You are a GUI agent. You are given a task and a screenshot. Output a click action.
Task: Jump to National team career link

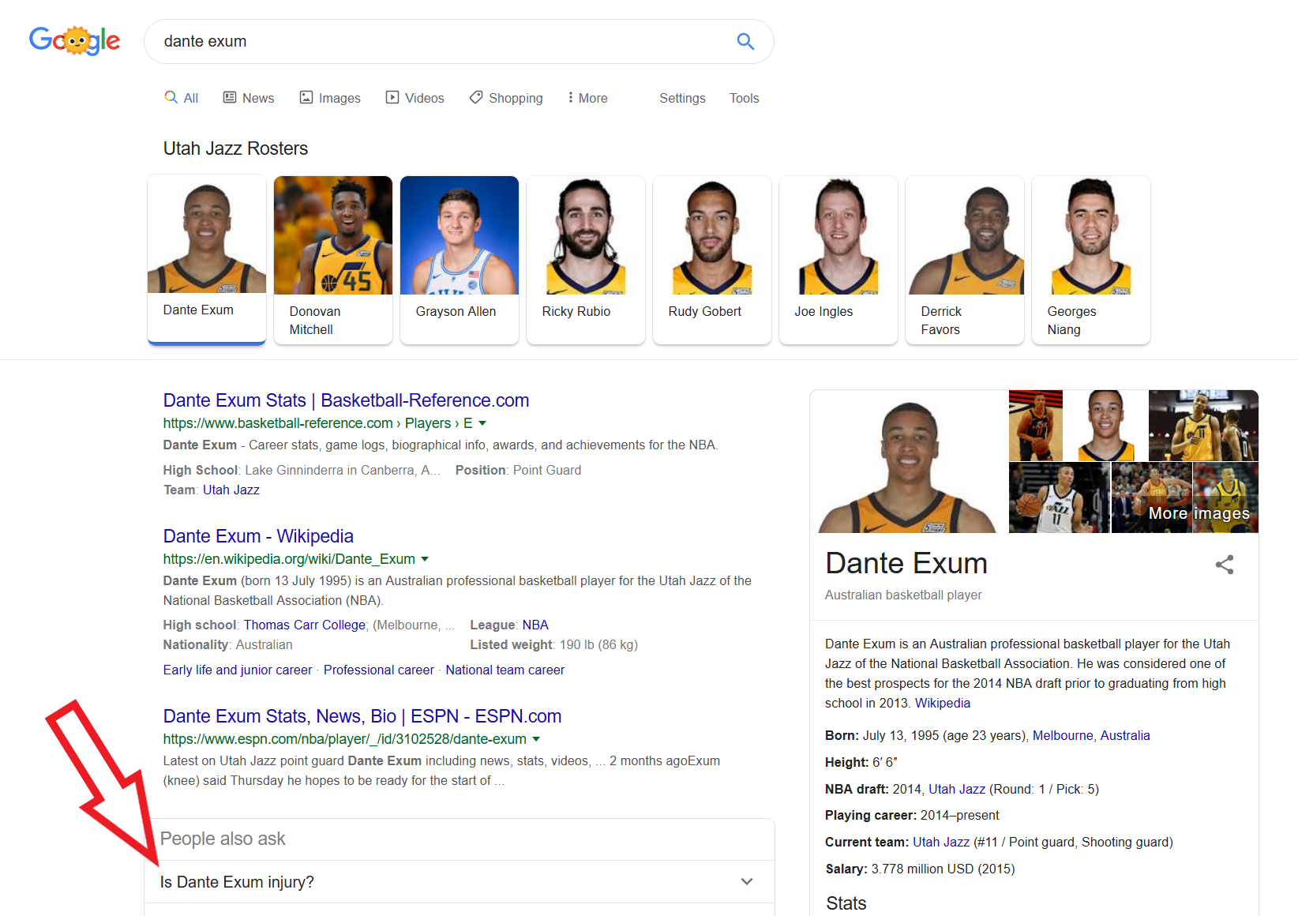pyautogui.click(x=505, y=670)
